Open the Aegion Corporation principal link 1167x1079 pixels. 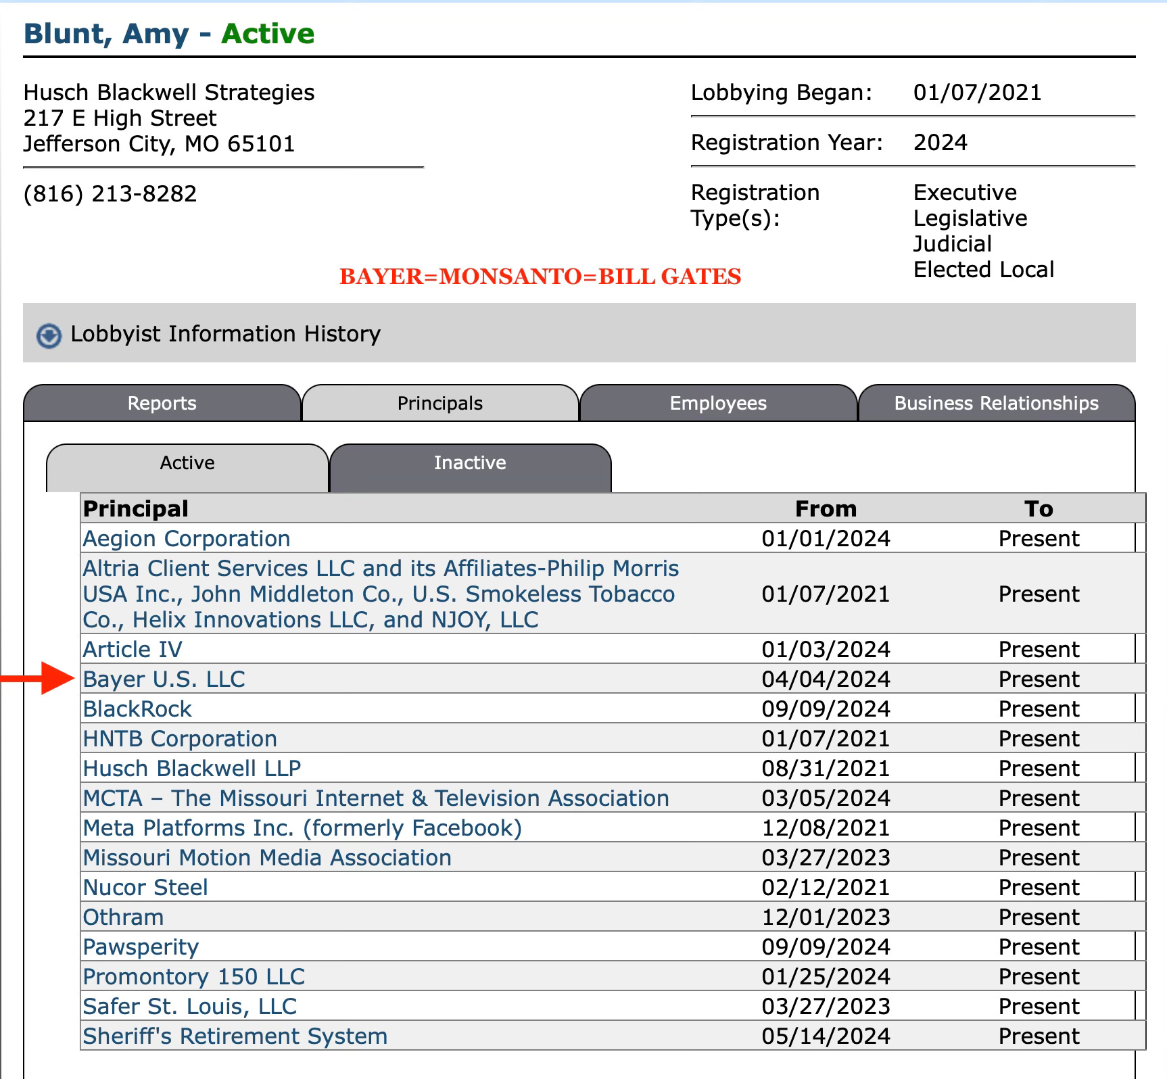(187, 539)
